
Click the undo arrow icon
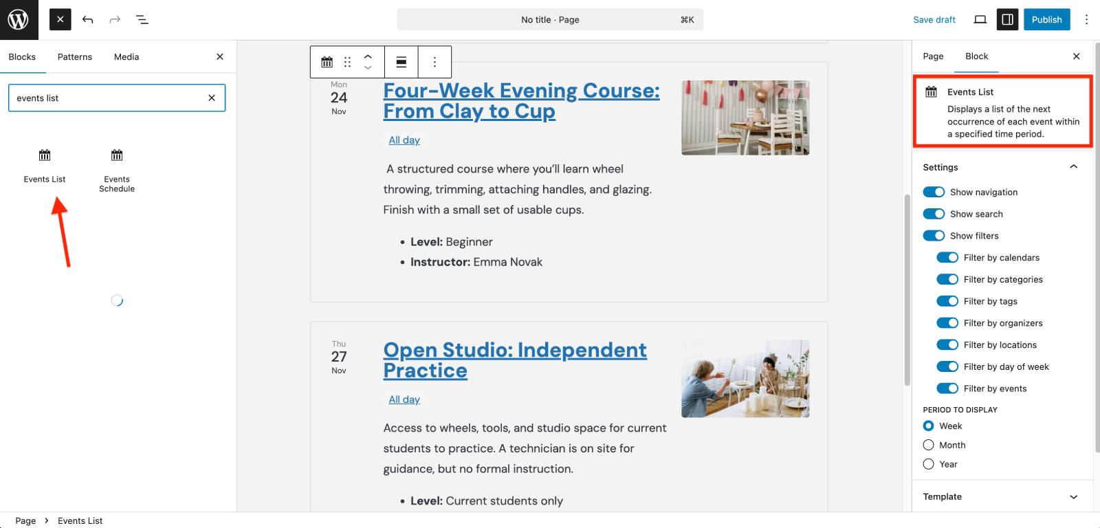click(x=87, y=19)
